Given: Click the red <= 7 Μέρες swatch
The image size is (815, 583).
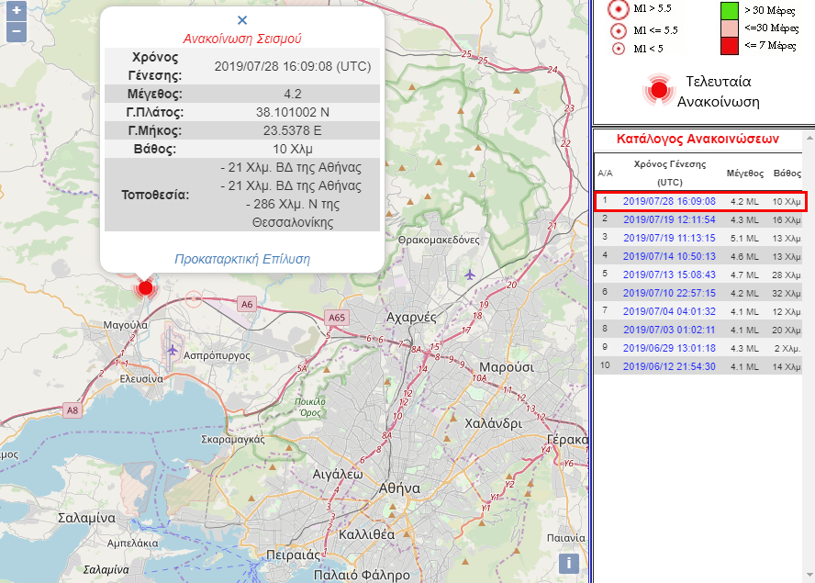Looking at the screenshot, I should 730,45.
